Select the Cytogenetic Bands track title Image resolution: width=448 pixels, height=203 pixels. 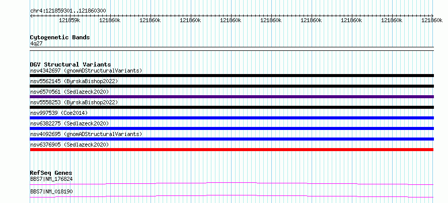click(x=60, y=37)
